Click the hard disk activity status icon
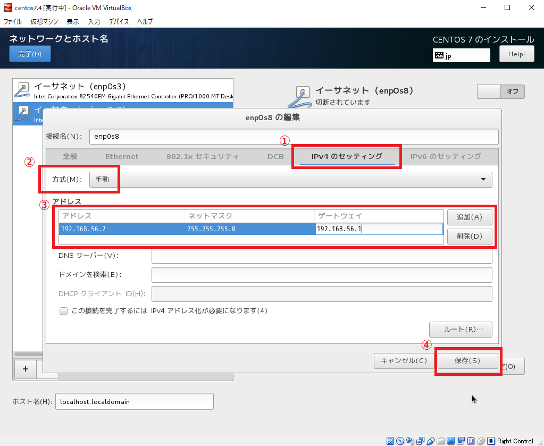This screenshot has width=544, height=446. pyautogui.click(x=390, y=441)
